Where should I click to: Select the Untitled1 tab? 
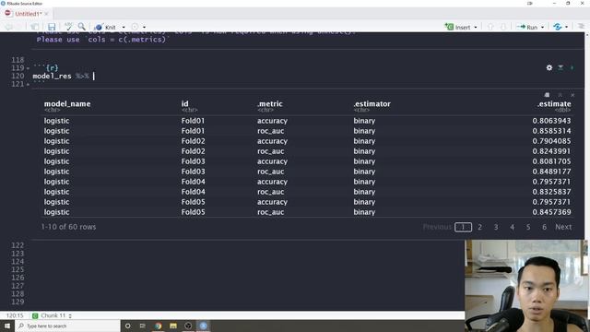(29, 14)
